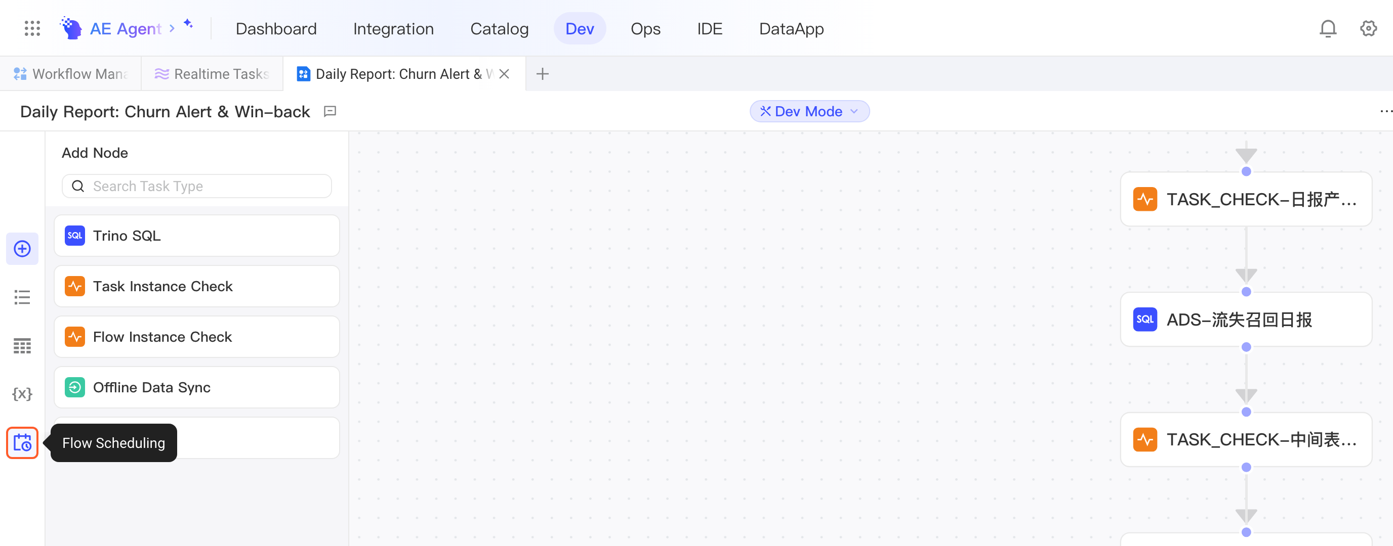Click the comment icon beside the workflow title

pos(330,111)
